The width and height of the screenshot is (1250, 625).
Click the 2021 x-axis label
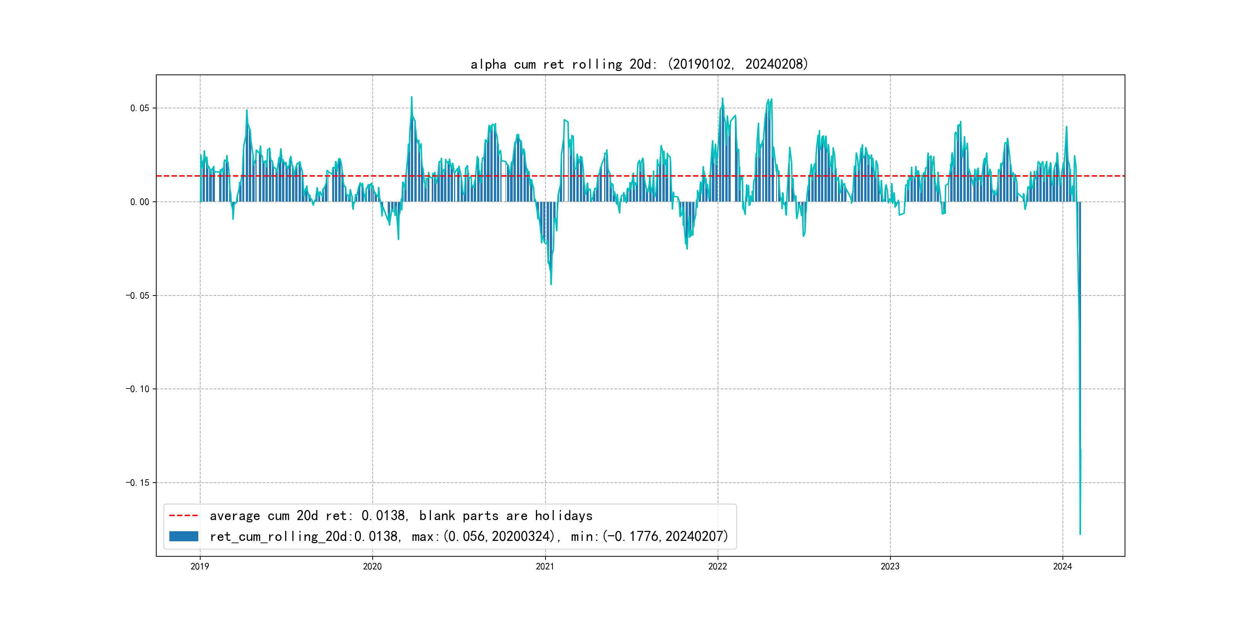(545, 566)
